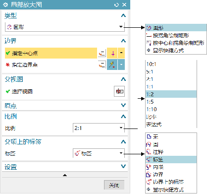Image resolution: width=207 pixels, height=194 pixels.
Task: Open point dialog icon for 指定中心点
Action: [102, 53]
